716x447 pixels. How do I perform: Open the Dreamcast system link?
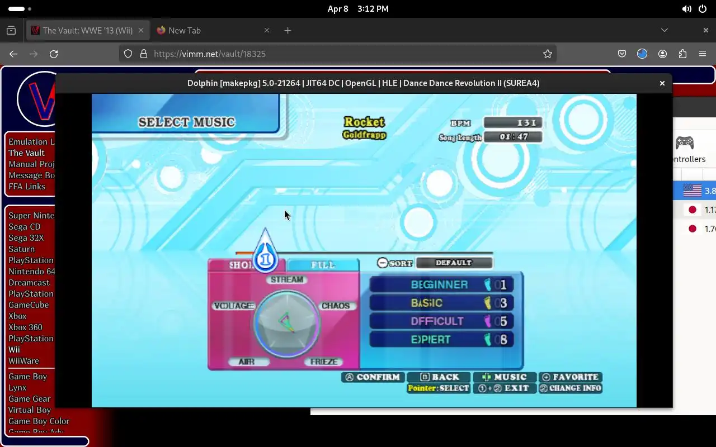[x=29, y=282]
